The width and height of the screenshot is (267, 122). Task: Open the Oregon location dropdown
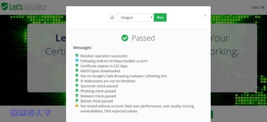(x=136, y=18)
